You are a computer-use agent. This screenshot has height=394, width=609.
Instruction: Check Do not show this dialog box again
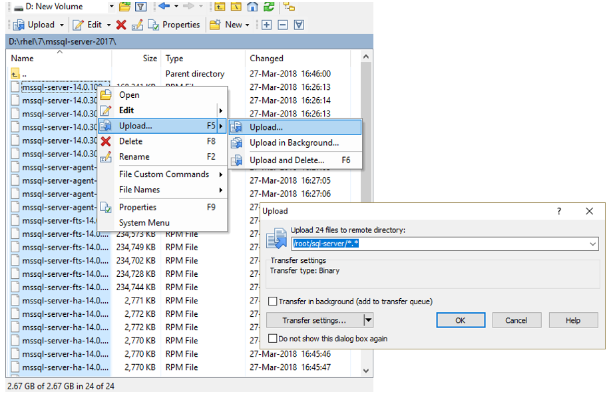(x=272, y=339)
